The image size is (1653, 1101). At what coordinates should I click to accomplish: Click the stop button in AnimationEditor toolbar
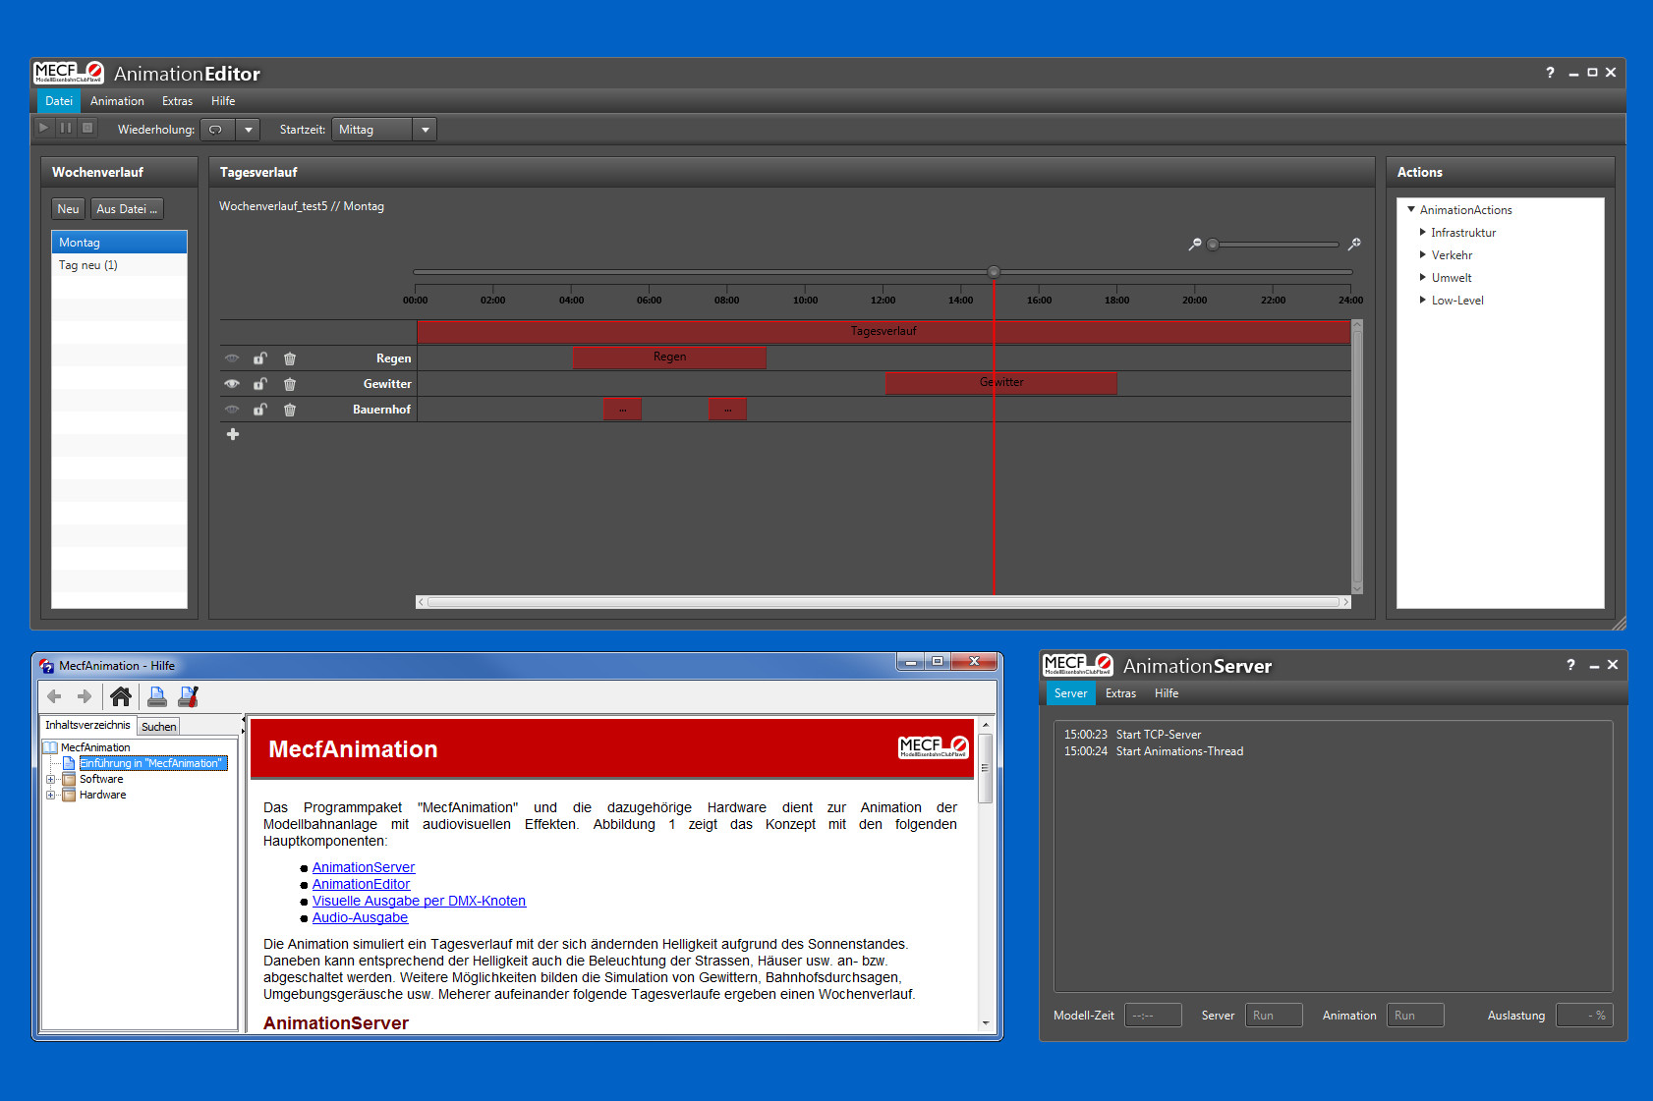pyautogui.click(x=87, y=128)
